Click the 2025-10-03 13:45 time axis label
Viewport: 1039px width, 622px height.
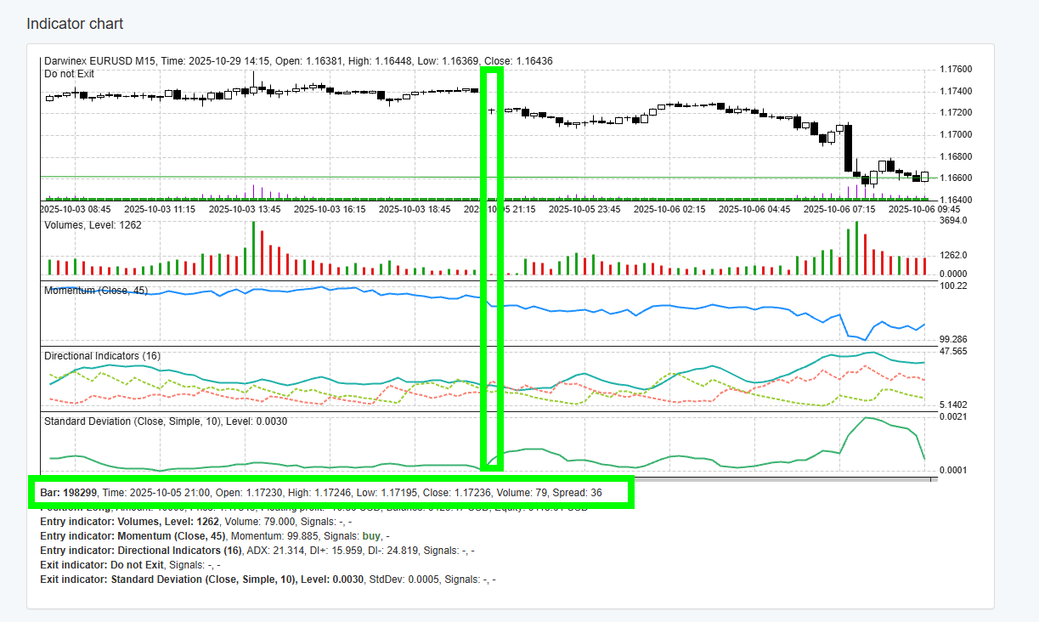pos(245,208)
